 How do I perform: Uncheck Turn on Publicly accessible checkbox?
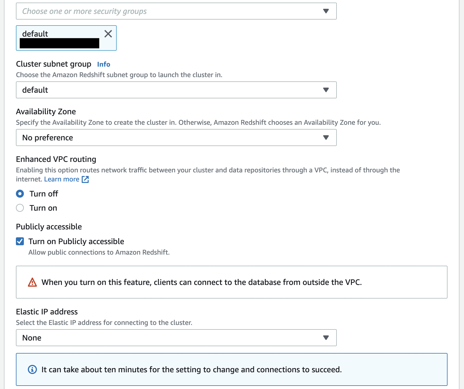point(20,241)
